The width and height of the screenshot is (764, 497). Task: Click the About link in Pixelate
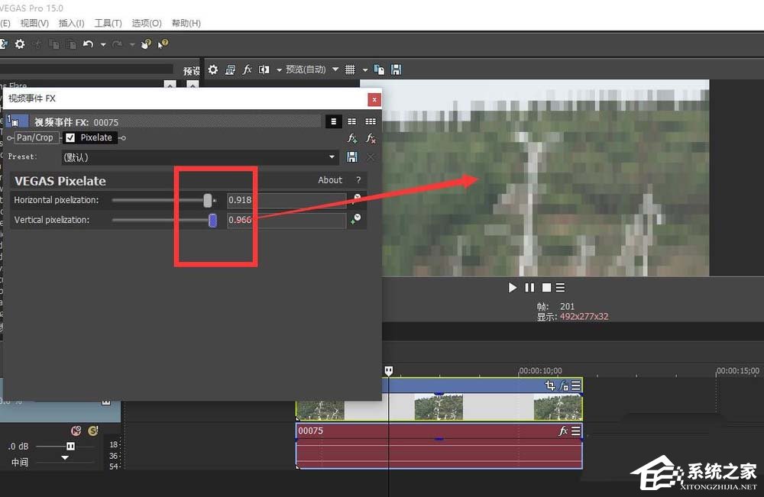tap(330, 180)
